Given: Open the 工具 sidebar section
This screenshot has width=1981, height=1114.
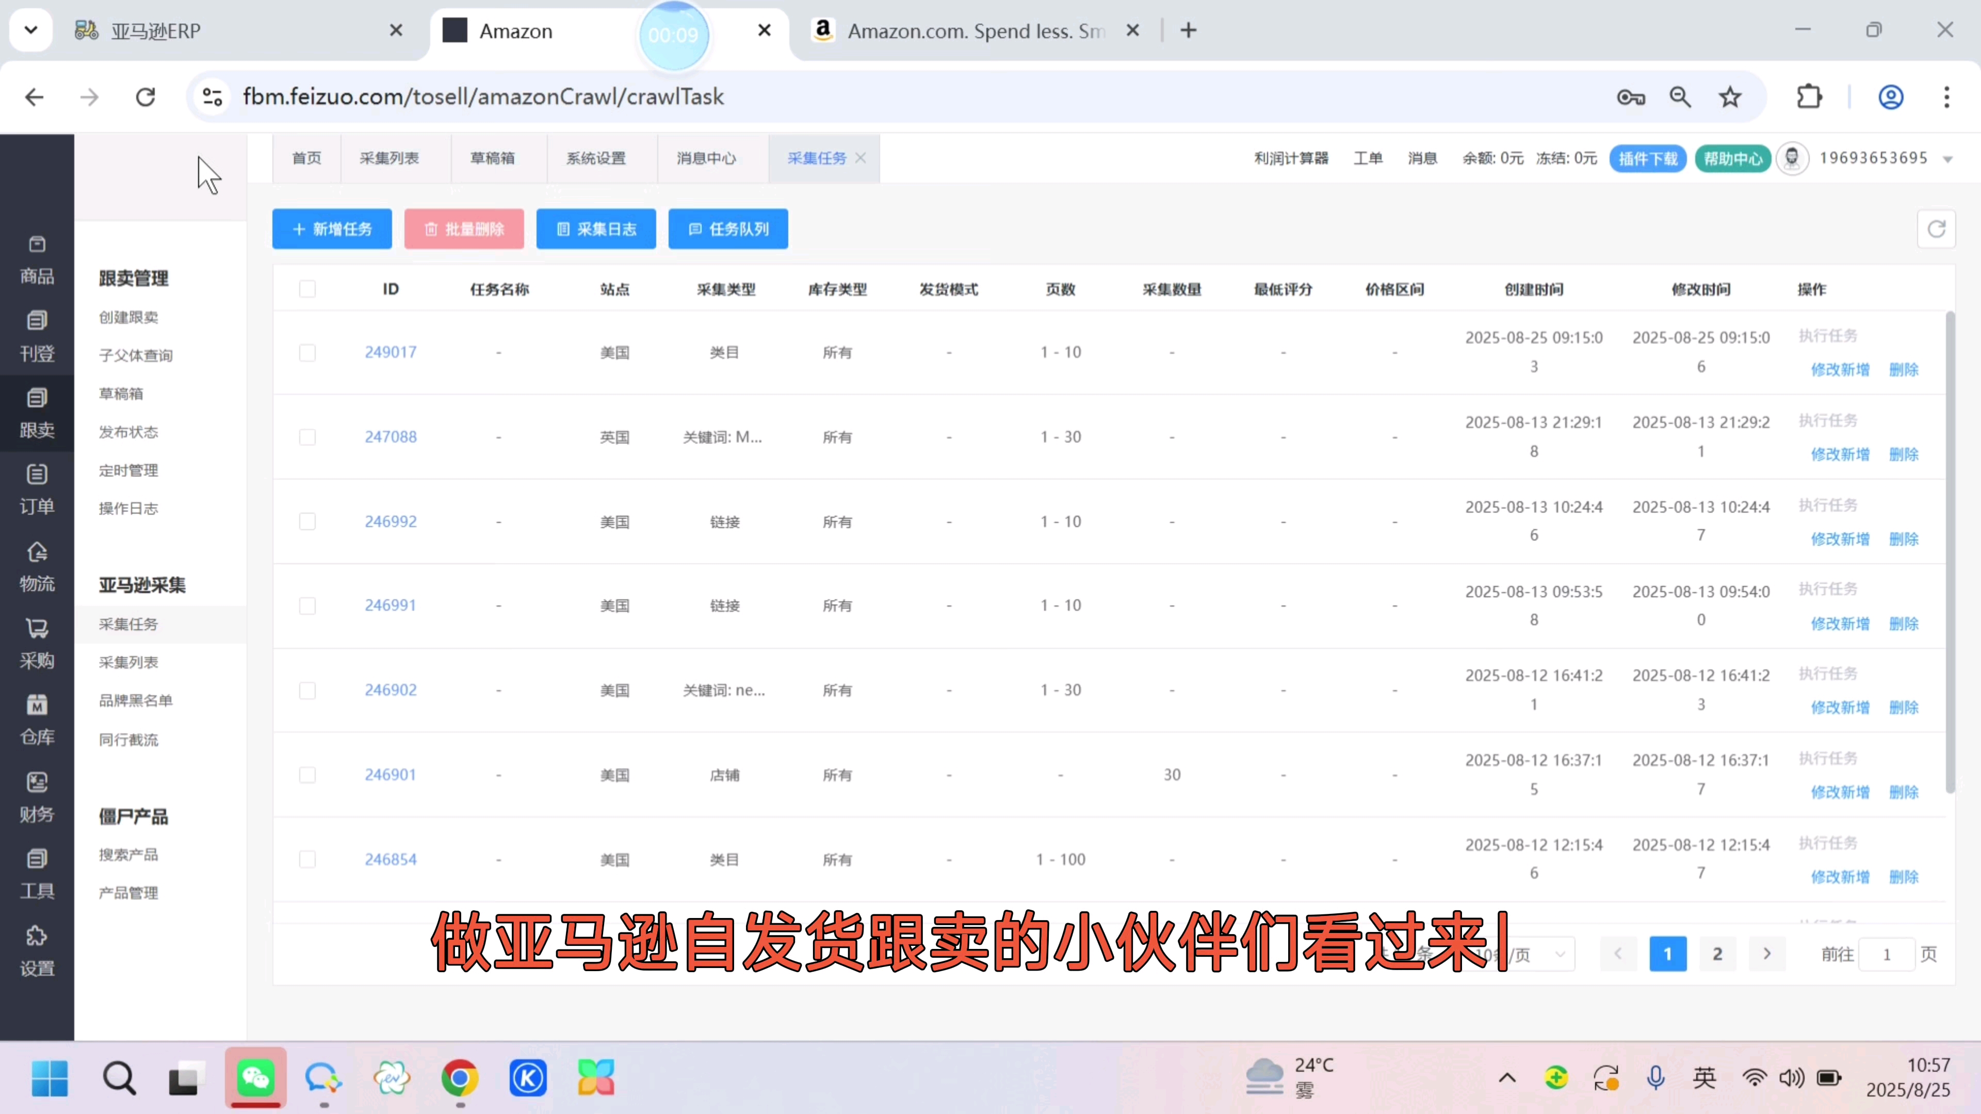Looking at the screenshot, I should [37, 875].
